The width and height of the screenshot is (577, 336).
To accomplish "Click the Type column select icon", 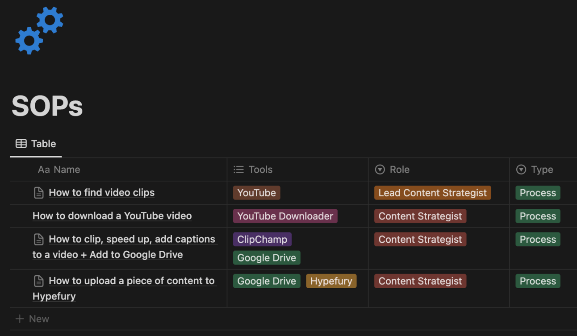I will pyautogui.click(x=521, y=170).
